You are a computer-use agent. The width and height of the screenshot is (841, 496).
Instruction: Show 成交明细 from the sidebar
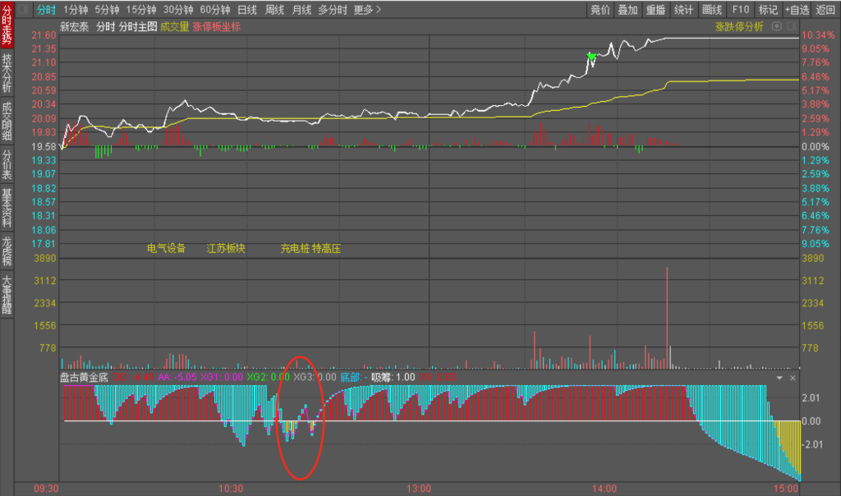[x=7, y=120]
